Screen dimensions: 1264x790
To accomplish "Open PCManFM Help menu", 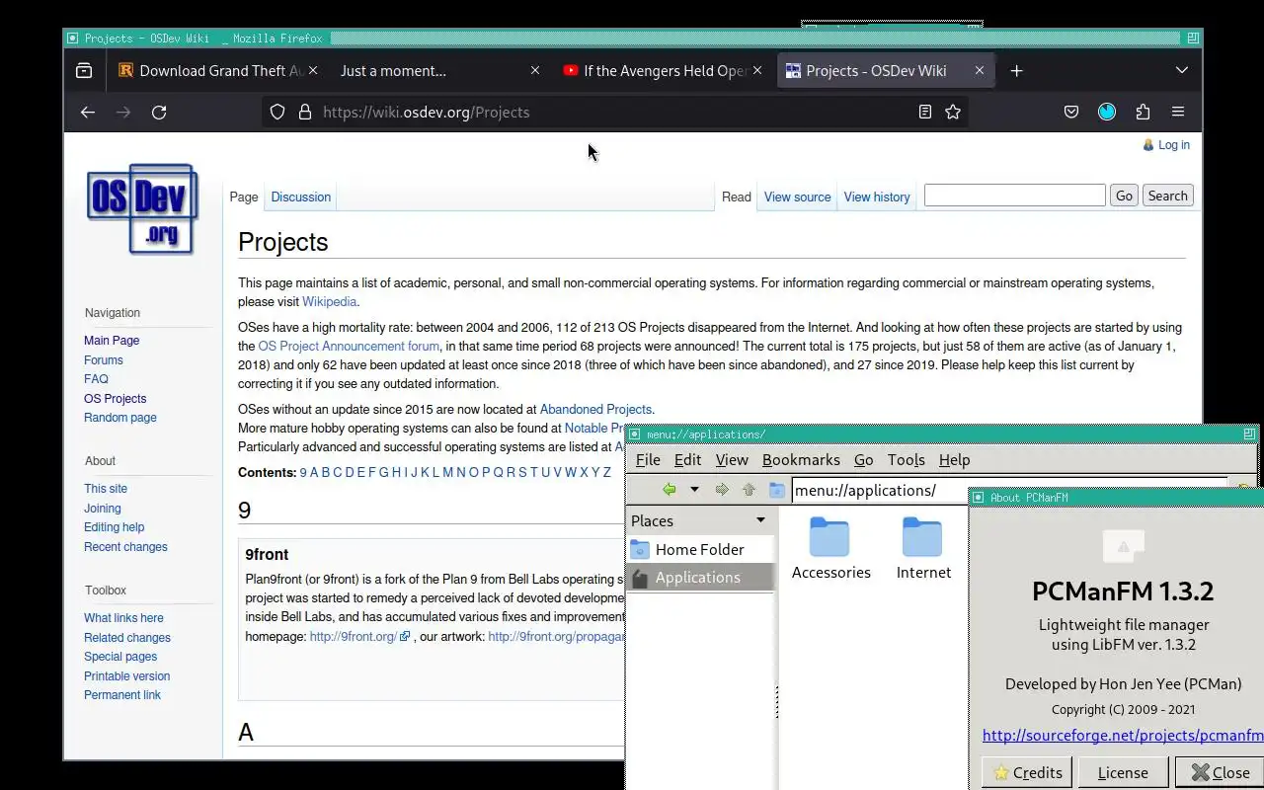I will (954, 460).
